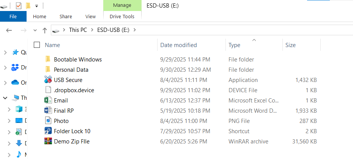
Task: Select the Desktop icon in sidebar
Action: [19, 121]
